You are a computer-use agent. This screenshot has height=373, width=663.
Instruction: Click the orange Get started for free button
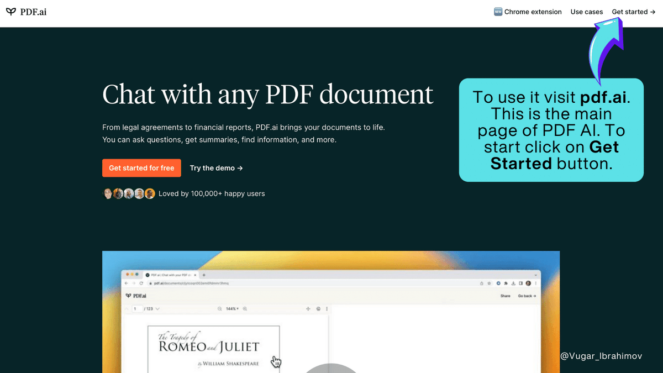(x=141, y=168)
